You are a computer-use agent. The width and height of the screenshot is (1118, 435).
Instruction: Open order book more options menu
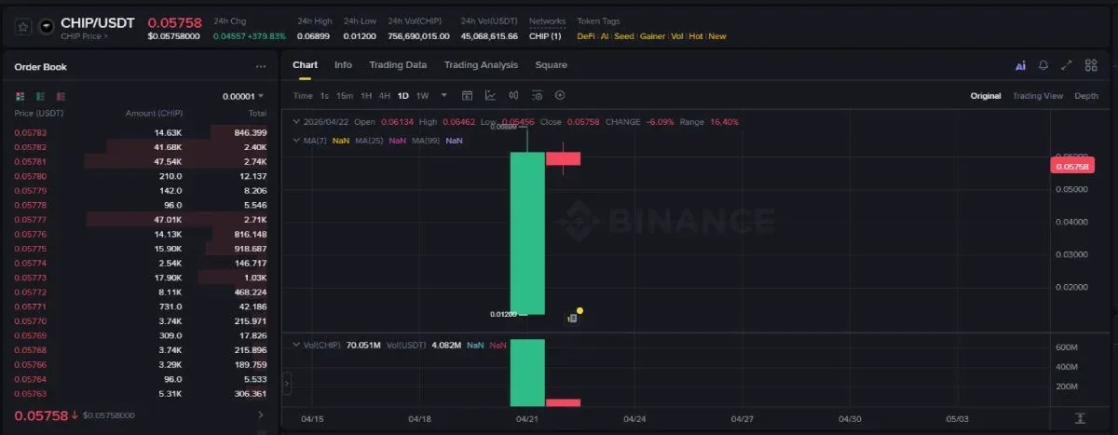point(261,67)
